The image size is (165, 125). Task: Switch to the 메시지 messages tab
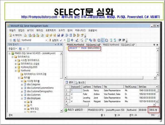[80, 83]
